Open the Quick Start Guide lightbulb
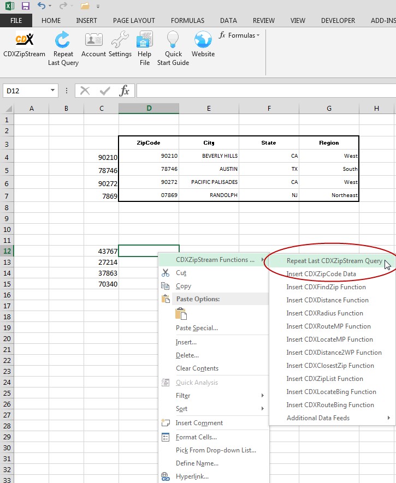Screen dimensions: 396x483 point(173,40)
